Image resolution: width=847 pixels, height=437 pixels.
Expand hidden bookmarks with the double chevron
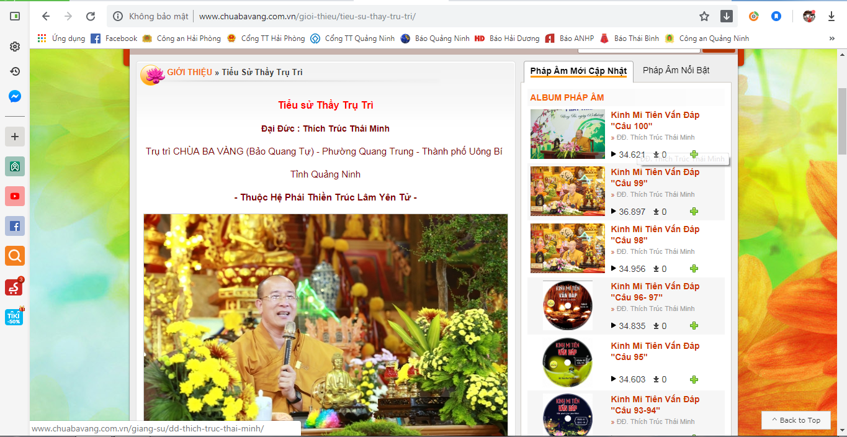coord(831,38)
